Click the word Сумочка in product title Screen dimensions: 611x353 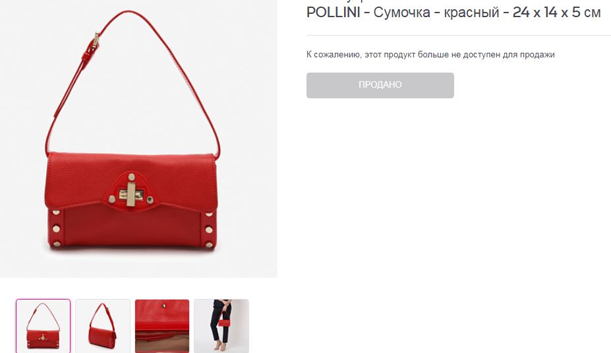coord(402,13)
